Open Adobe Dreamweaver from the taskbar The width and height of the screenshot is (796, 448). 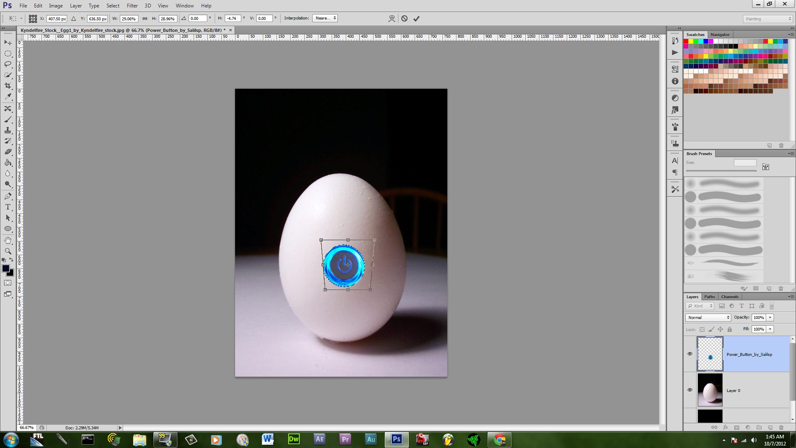click(x=294, y=439)
